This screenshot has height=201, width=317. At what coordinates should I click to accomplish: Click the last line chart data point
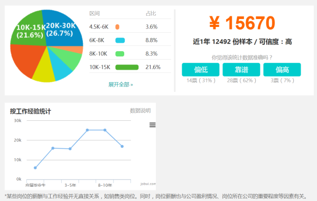pos(122,147)
